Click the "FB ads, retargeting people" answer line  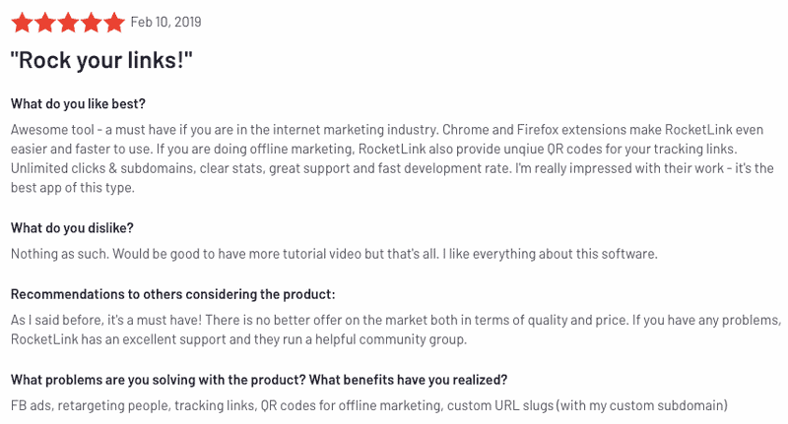[369, 405]
